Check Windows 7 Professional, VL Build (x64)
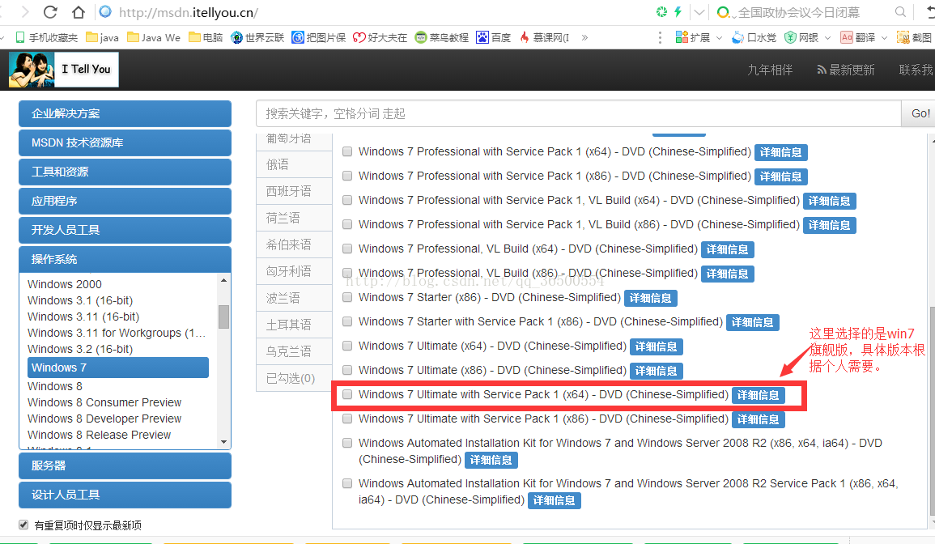 click(x=347, y=249)
